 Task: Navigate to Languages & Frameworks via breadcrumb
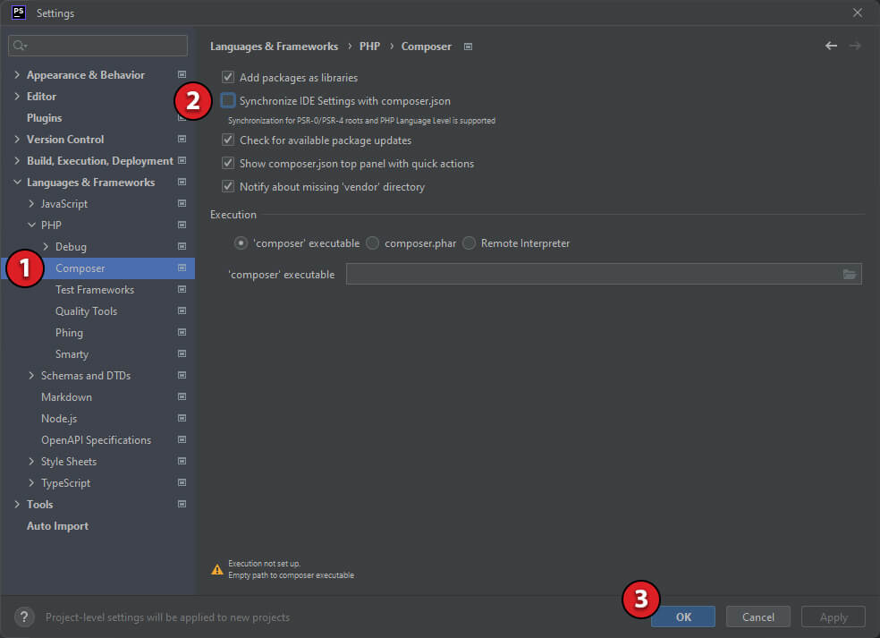click(274, 46)
